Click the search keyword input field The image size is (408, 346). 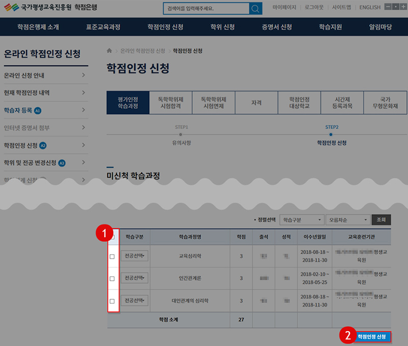click(x=207, y=9)
